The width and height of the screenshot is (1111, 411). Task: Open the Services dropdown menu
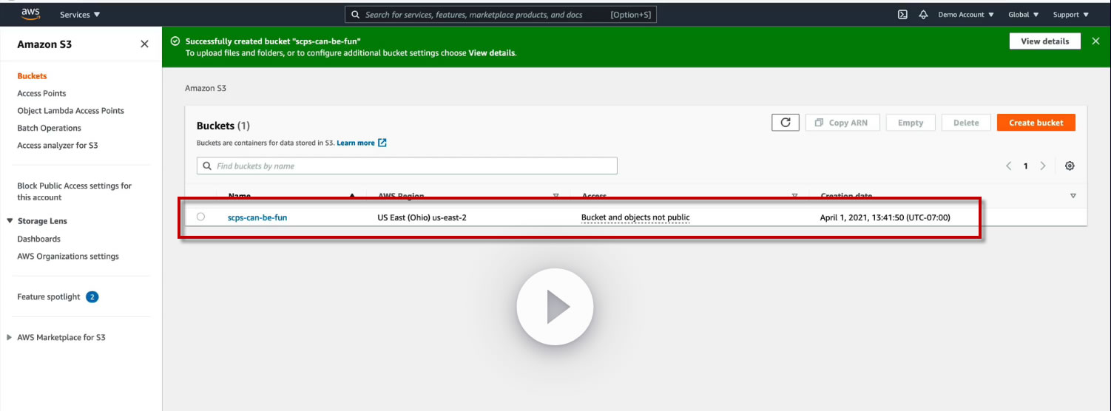80,15
